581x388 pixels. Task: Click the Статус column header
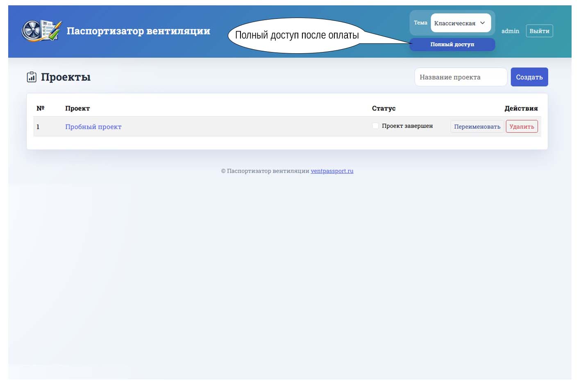pyautogui.click(x=384, y=108)
